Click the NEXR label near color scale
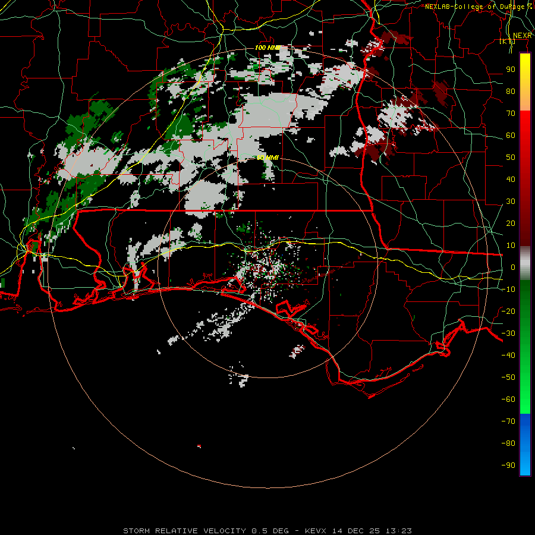535x535 pixels. pos(523,36)
